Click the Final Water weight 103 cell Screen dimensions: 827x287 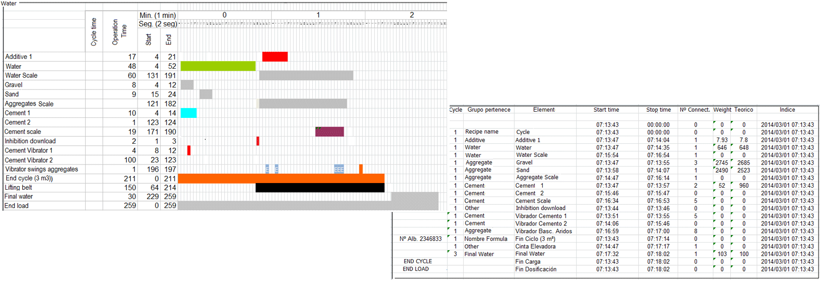[x=722, y=254]
